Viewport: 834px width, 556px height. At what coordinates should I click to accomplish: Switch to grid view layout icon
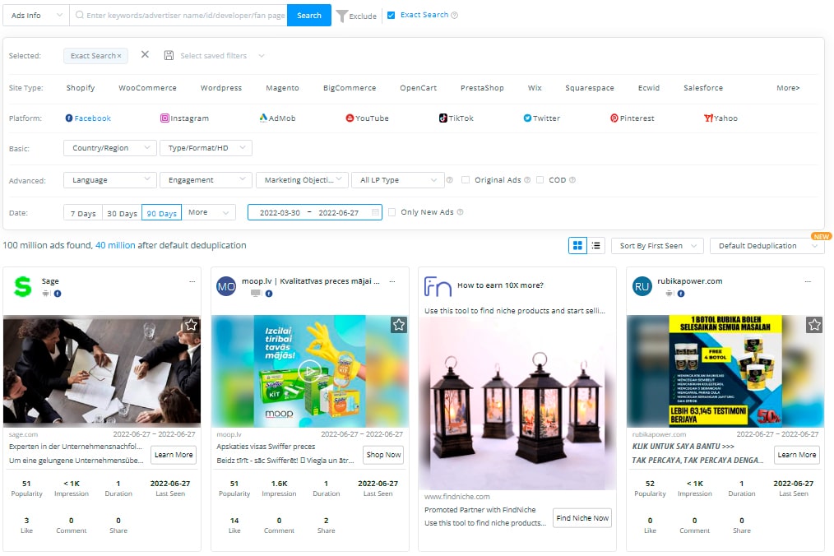tap(577, 245)
